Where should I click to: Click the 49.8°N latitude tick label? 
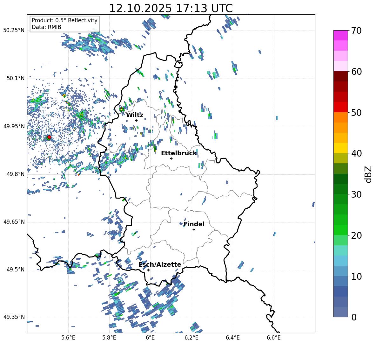[x=16, y=174]
